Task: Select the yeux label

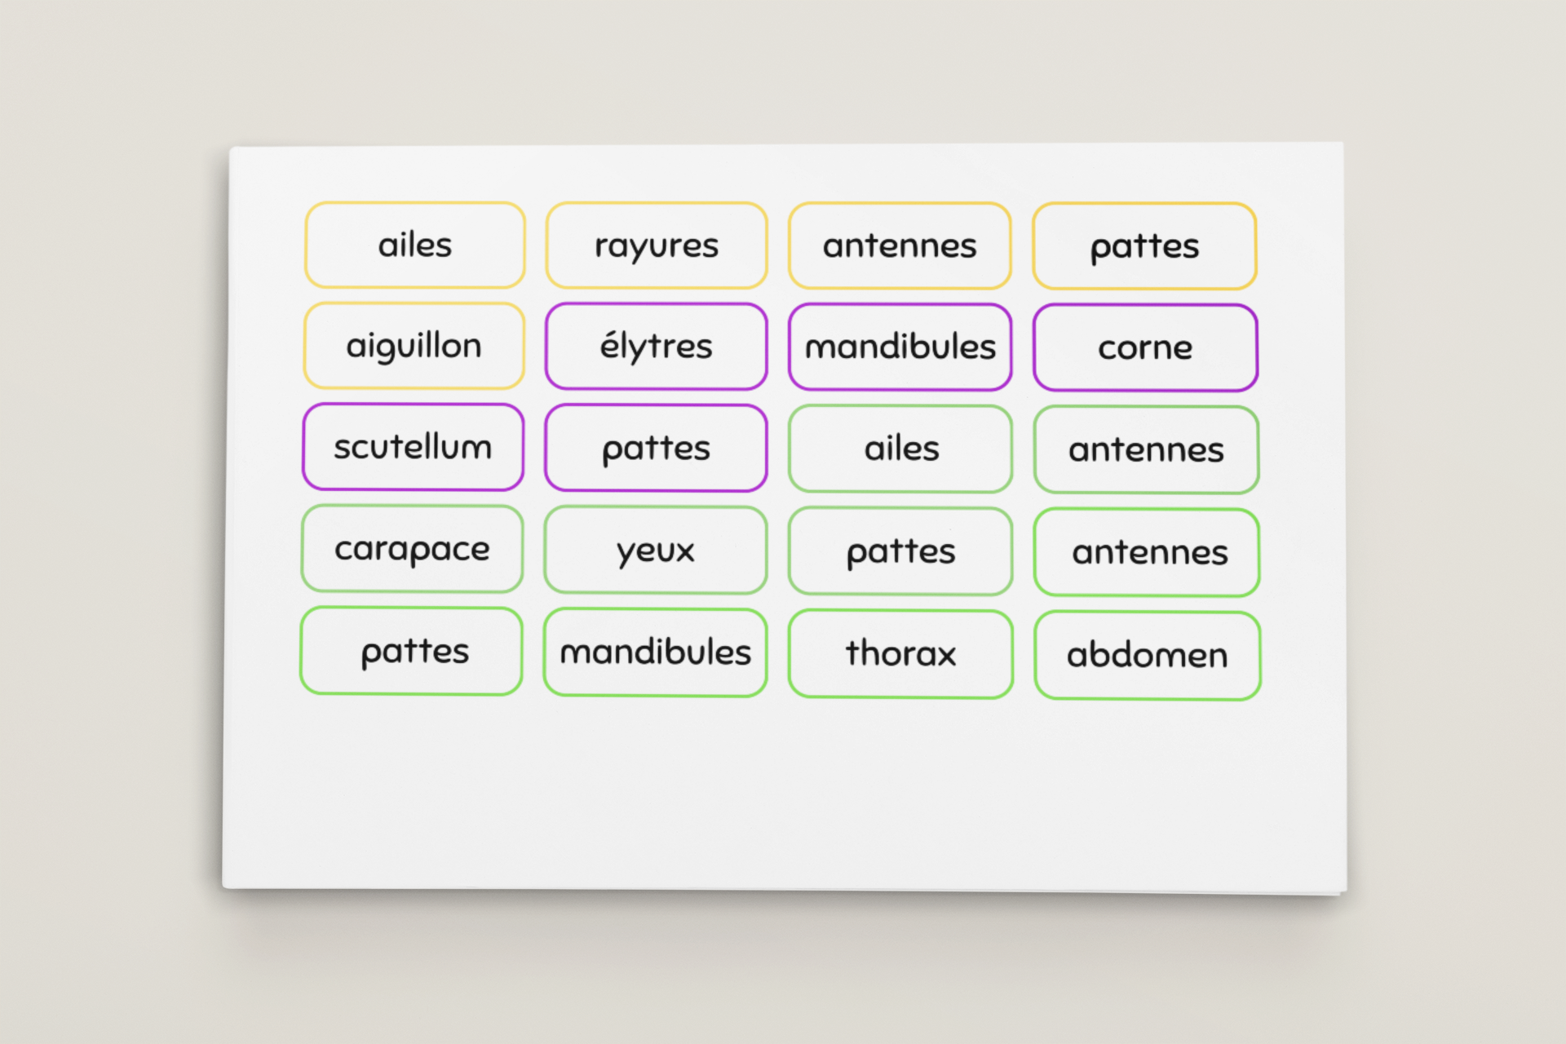Action: tap(655, 551)
